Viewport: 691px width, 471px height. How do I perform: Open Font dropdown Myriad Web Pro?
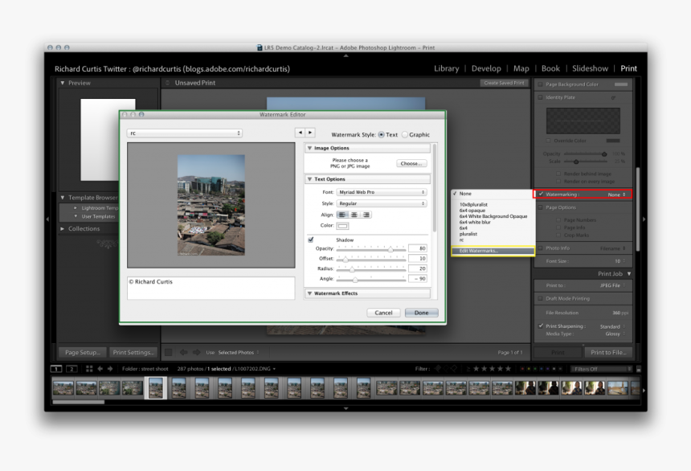click(382, 192)
